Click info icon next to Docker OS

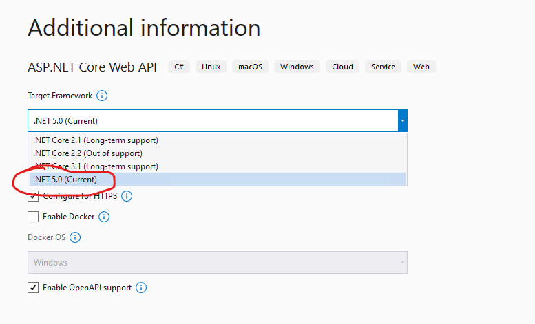(x=75, y=237)
